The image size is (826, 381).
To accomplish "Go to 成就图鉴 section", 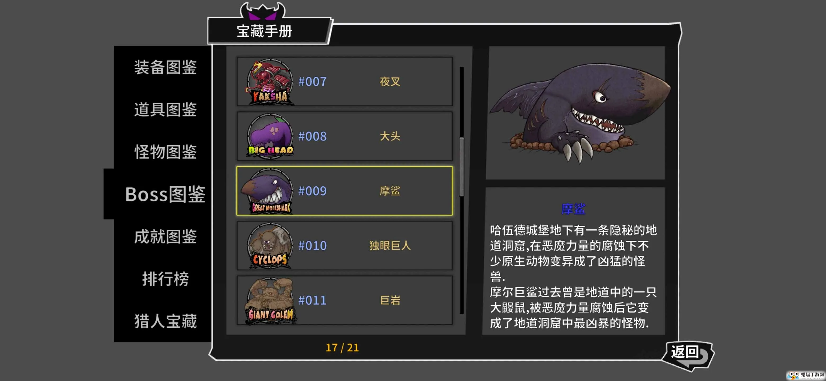I will coord(165,237).
